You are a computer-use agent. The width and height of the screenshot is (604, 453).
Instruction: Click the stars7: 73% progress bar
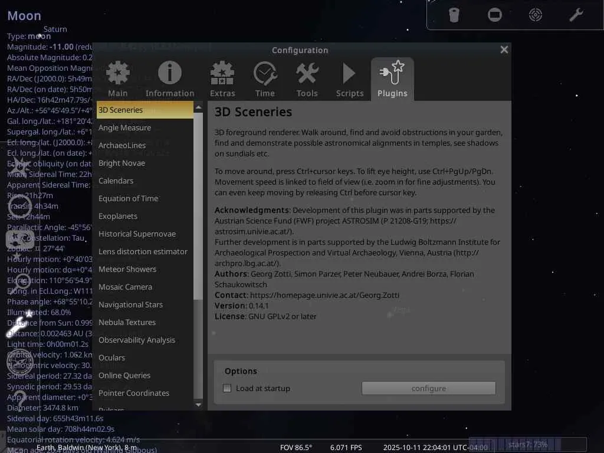[528, 445]
